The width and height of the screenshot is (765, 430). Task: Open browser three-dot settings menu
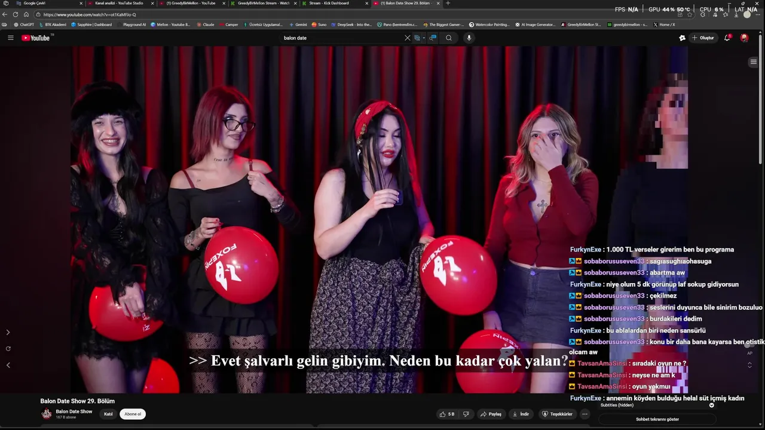point(758,14)
